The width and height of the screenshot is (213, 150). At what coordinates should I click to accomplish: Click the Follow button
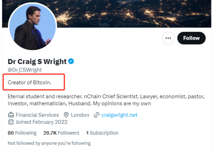point(191,38)
